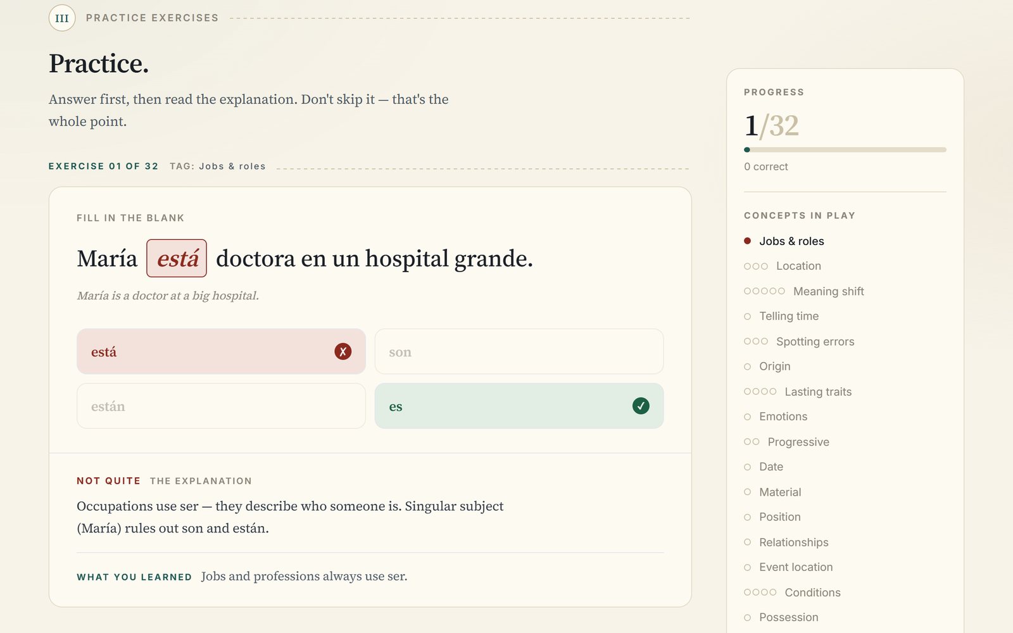Image resolution: width=1013 pixels, height=633 pixels.
Task: Choose Conditions from concepts in play
Action: (792, 592)
